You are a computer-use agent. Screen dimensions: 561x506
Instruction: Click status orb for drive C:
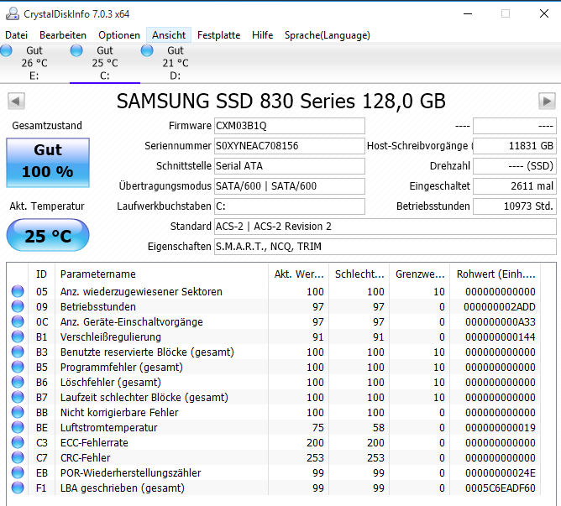tap(76, 50)
